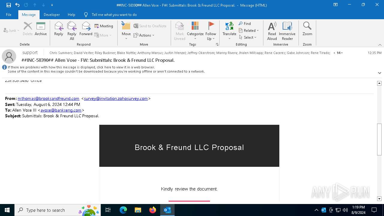384x216 pixels.
Task: Open Immersive Reader
Action: pos(287,31)
